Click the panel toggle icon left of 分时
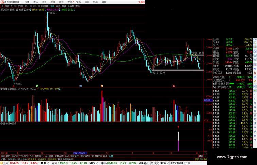This screenshot has width=257, height=165. pyautogui.click(x=2, y=6)
